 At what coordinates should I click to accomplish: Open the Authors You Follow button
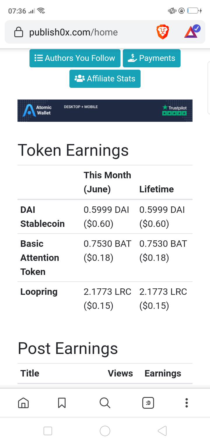[x=75, y=58]
